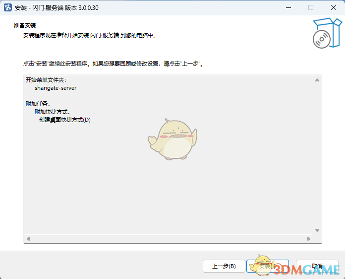Click the 开始菜单文件夹 line
The image size is (345, 279).
coord(46,80)
